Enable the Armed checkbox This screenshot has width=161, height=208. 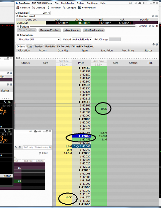tap(137, 26)
